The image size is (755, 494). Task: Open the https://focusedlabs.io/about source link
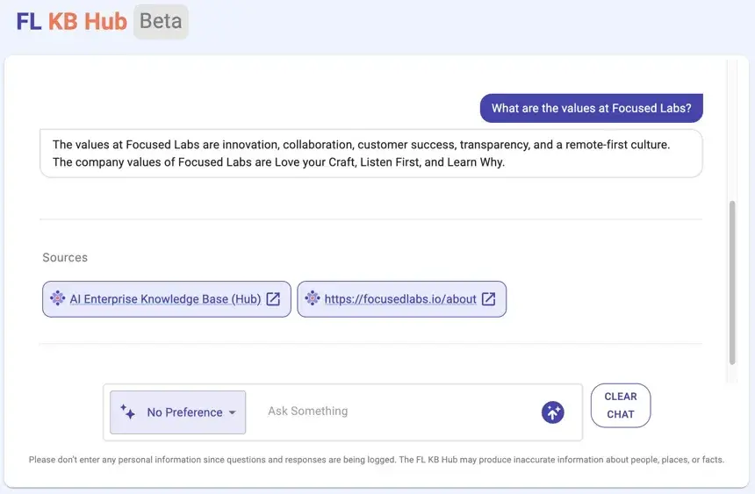point(400,299)
